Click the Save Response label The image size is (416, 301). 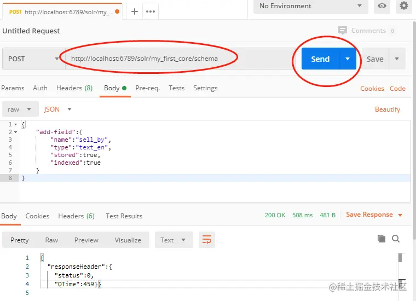pyautogui.click(x=369, y=215)
